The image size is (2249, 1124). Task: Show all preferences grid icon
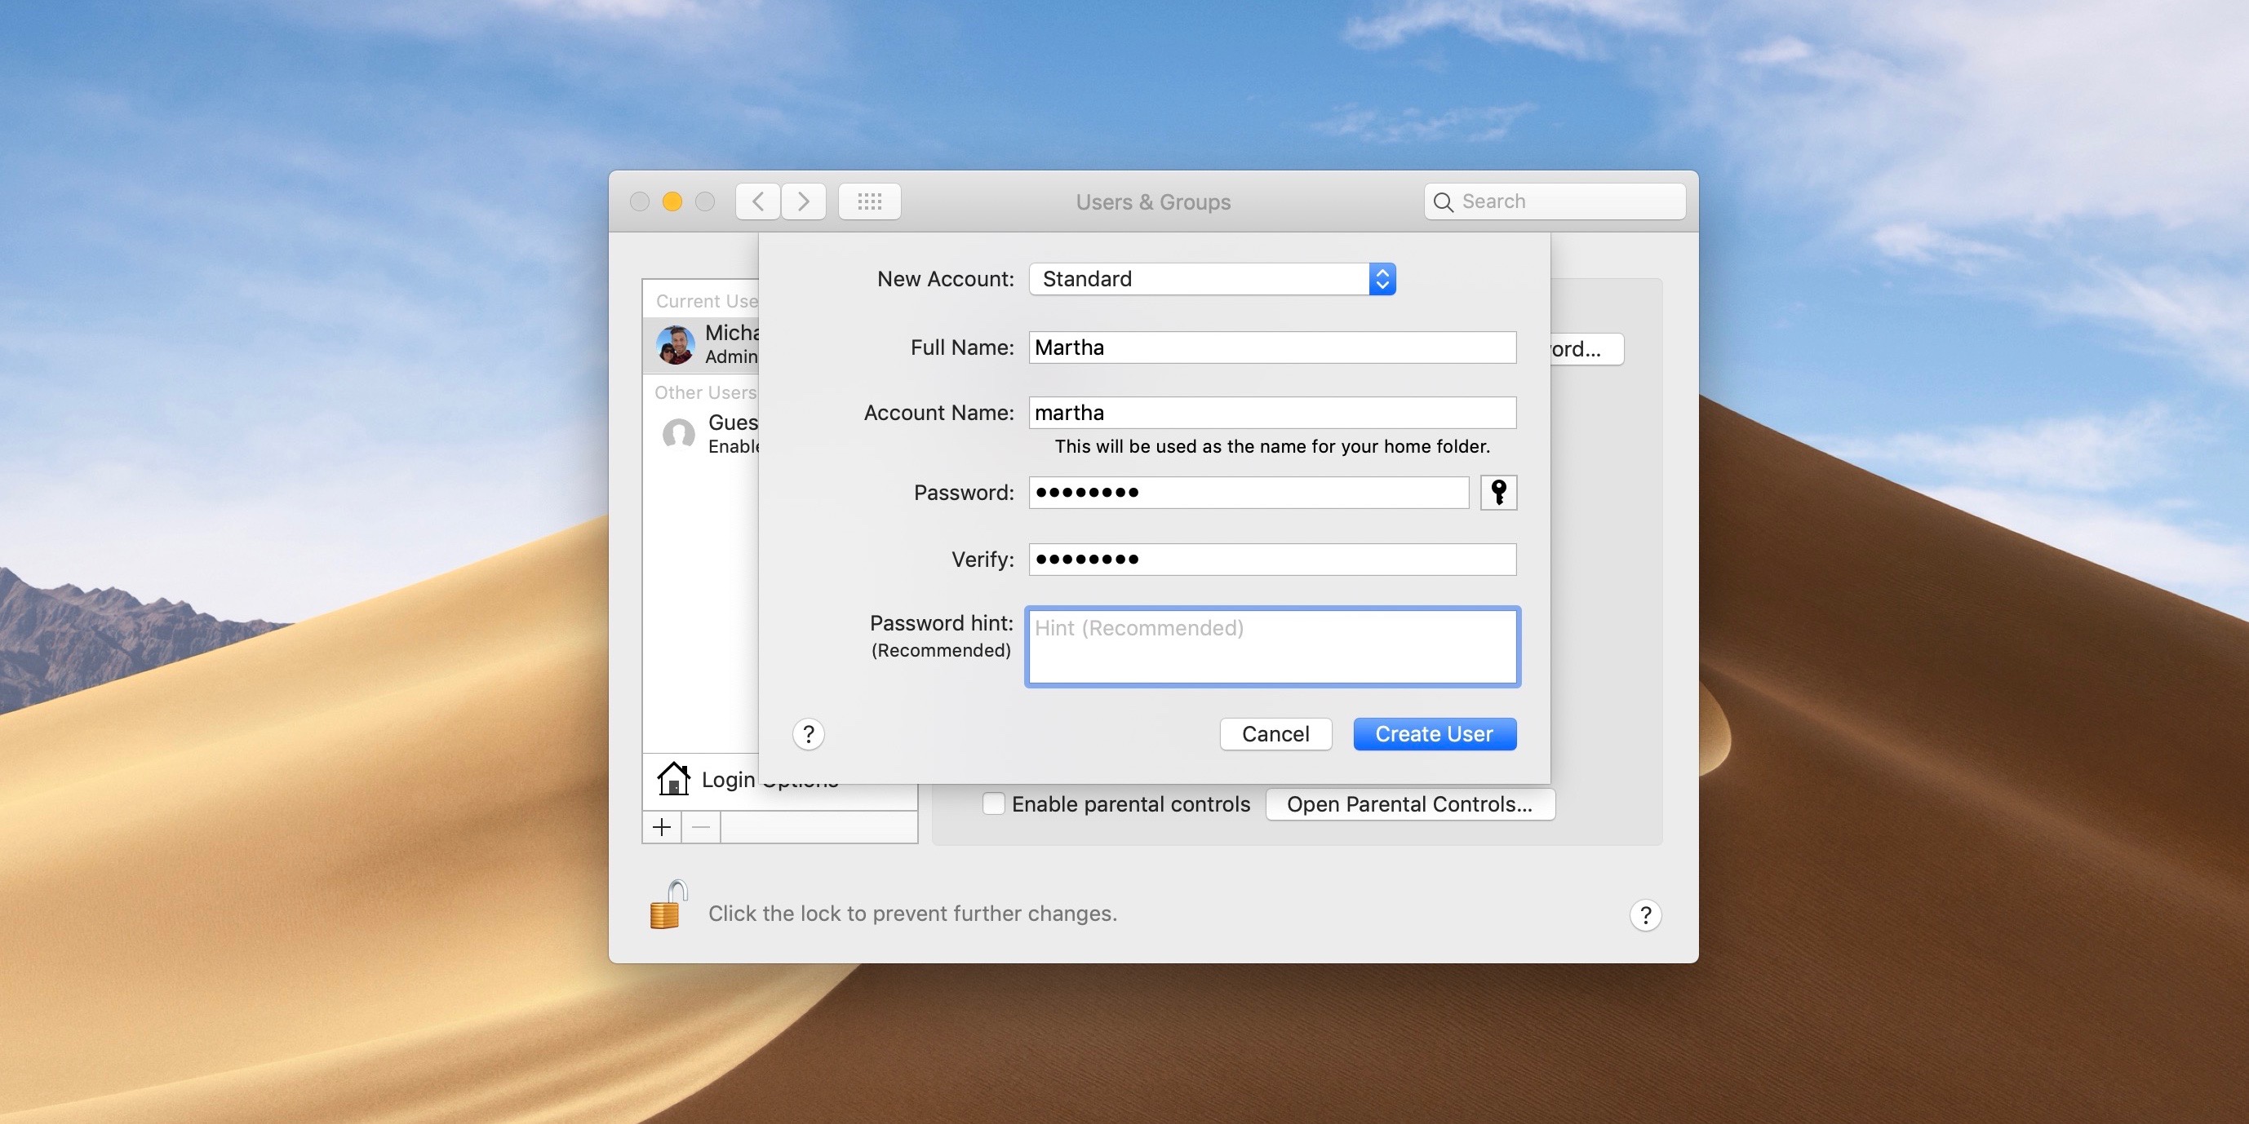click(870, 201)
